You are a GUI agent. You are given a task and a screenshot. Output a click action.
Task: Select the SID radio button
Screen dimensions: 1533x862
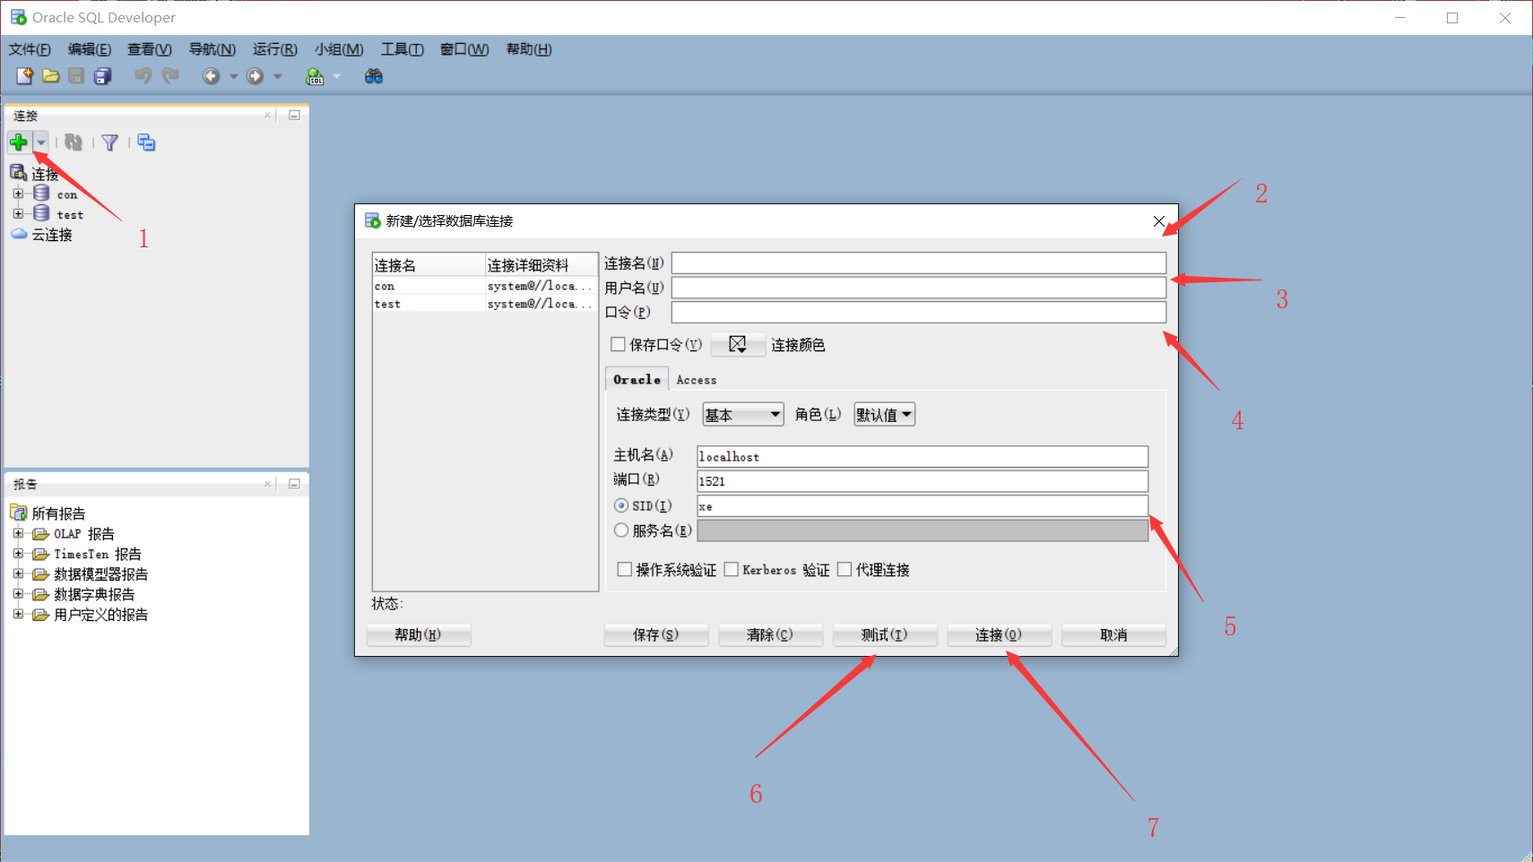pyautogui.click(x=621, y=505)
